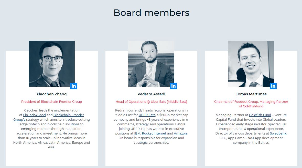The width and height of the screenshot is (302, 168).
Task: Click the President of Blockchain Frontier Group title
Action: (52, 102)
